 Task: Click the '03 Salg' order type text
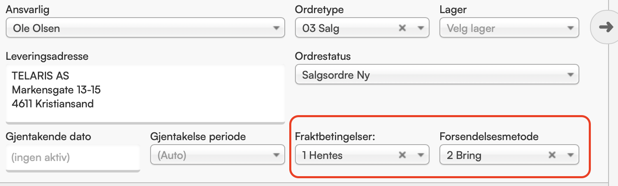point(321,29)
